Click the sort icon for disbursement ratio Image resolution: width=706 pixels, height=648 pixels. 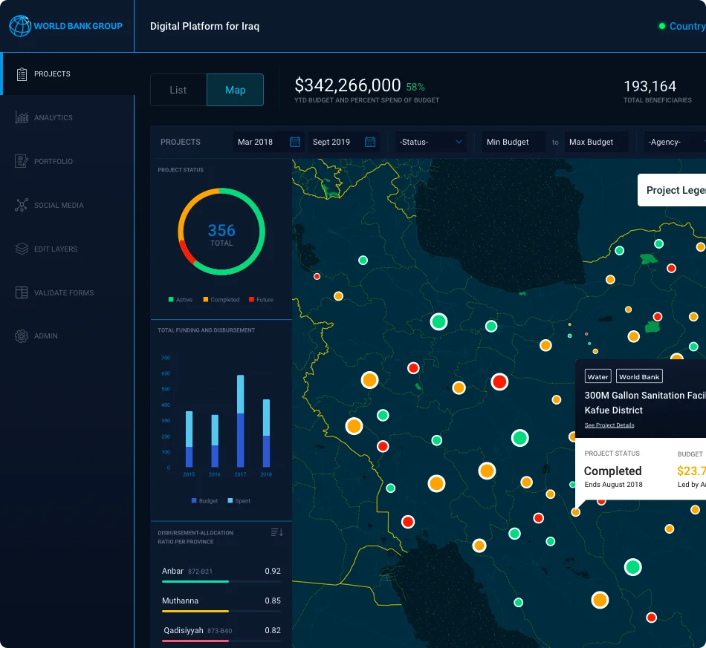[277, 532]
